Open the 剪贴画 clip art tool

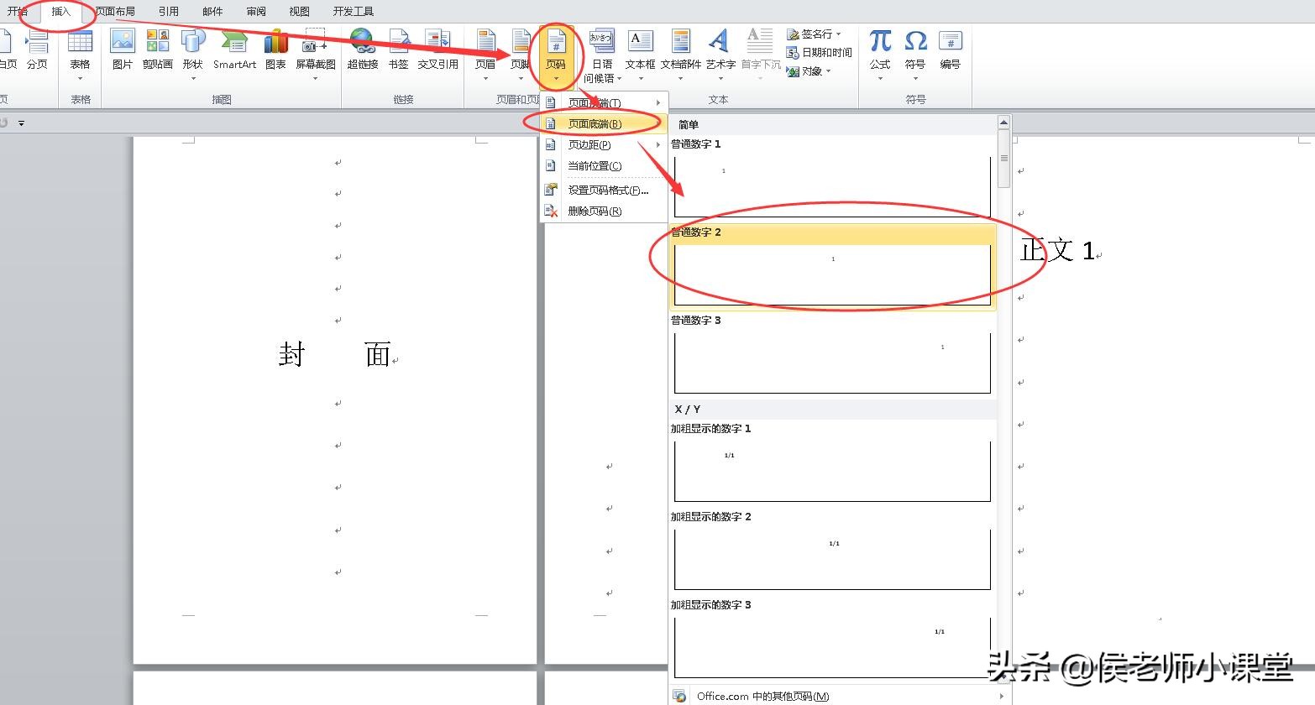(157, 50)
